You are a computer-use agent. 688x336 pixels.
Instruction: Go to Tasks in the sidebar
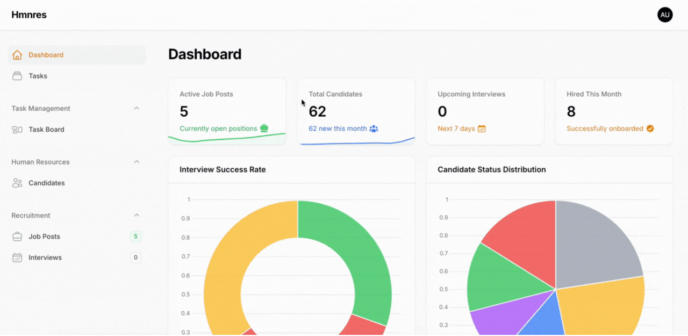tap(77, 76)
